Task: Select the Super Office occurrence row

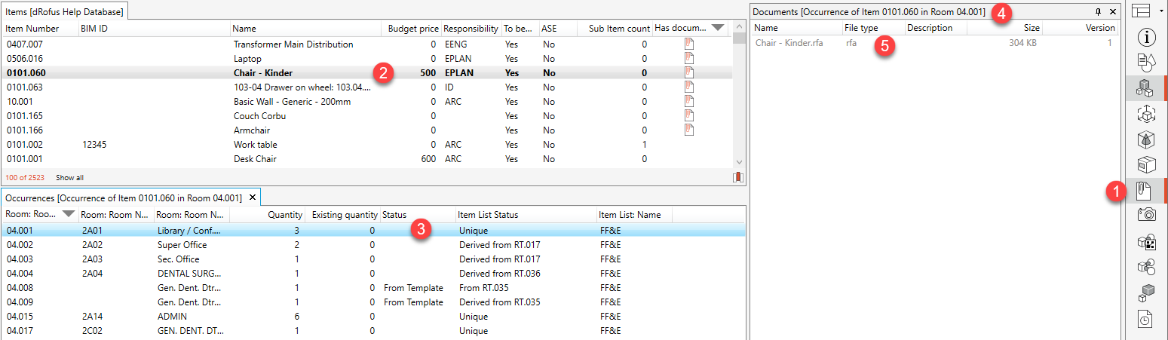Action: click(182, 245)
